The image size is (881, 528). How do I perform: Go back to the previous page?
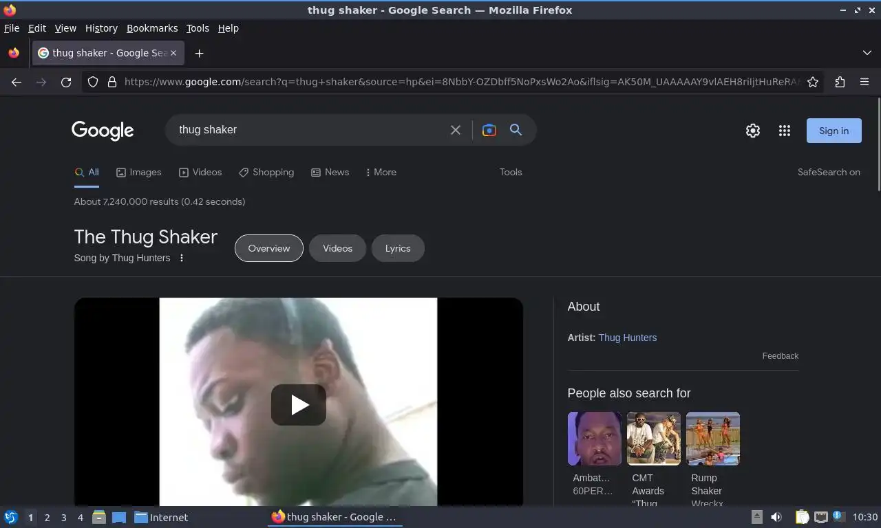point(17,82)
